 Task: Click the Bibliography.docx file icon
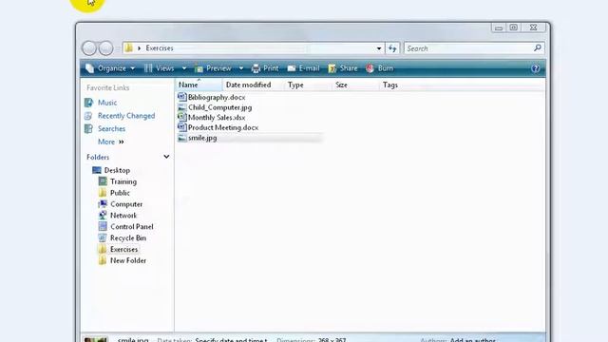(181, 97)
